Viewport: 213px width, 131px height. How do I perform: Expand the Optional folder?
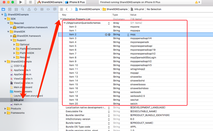pyautogui.click(x=14, y=44)
